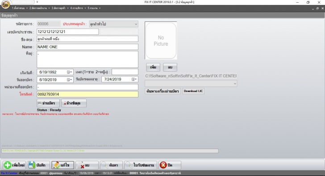Click the 19:13:31 time in status bar

click(107, 173)
